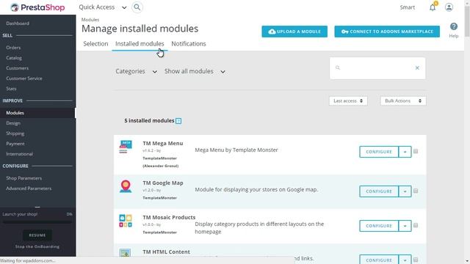470x264 pixels.
Task: Open Shipping in the sidebar
Action: click(x=15, y=133)
